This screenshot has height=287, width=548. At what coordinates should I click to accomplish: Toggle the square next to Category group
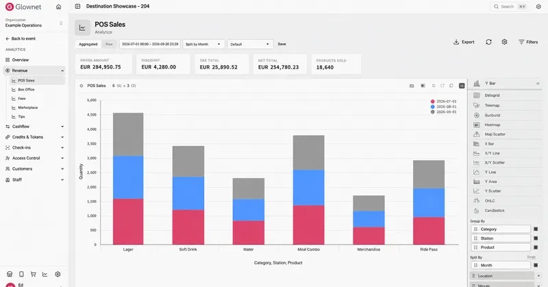click(536, 229)
